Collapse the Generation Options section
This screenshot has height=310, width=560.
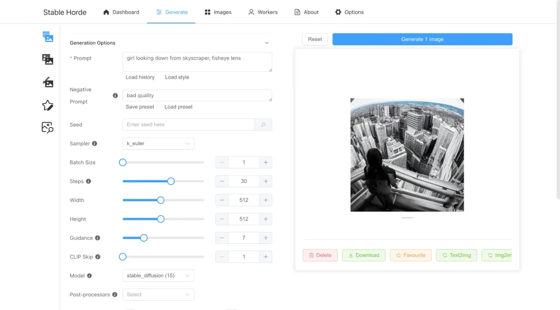(x=266, y=43)
